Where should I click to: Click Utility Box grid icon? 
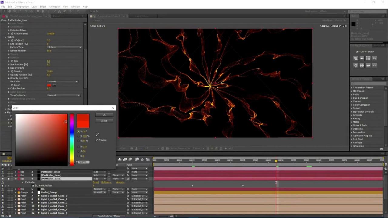click(x=368, y=58)
